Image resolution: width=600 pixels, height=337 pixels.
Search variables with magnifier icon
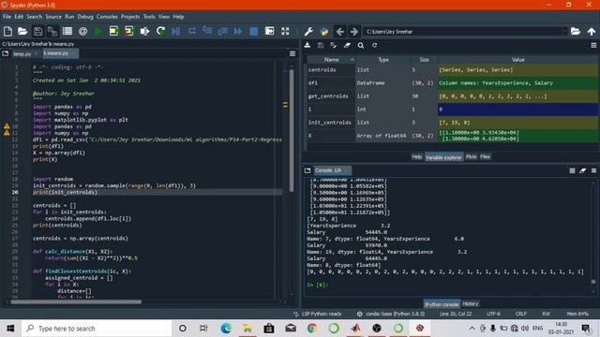tap(360, 45)
